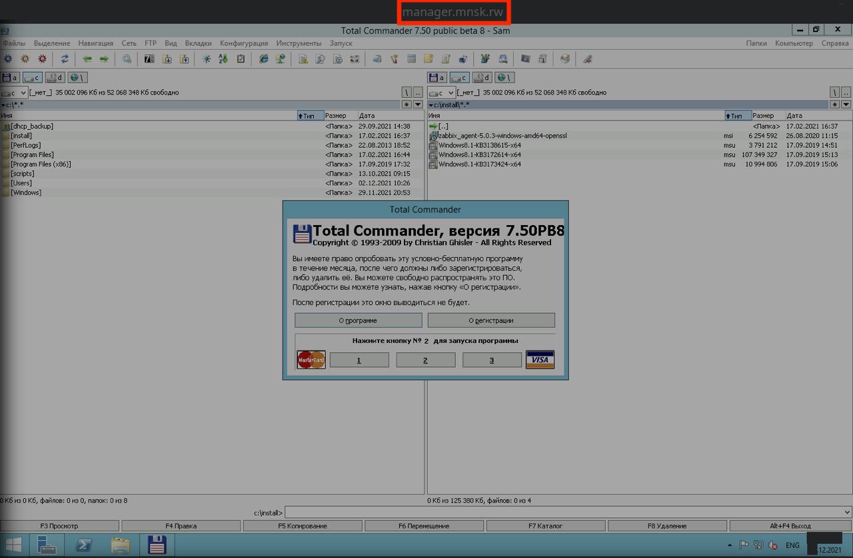
Task: Click the Alt+F4 Выход button
Action: pyautogui.click(x=790, y=526)
